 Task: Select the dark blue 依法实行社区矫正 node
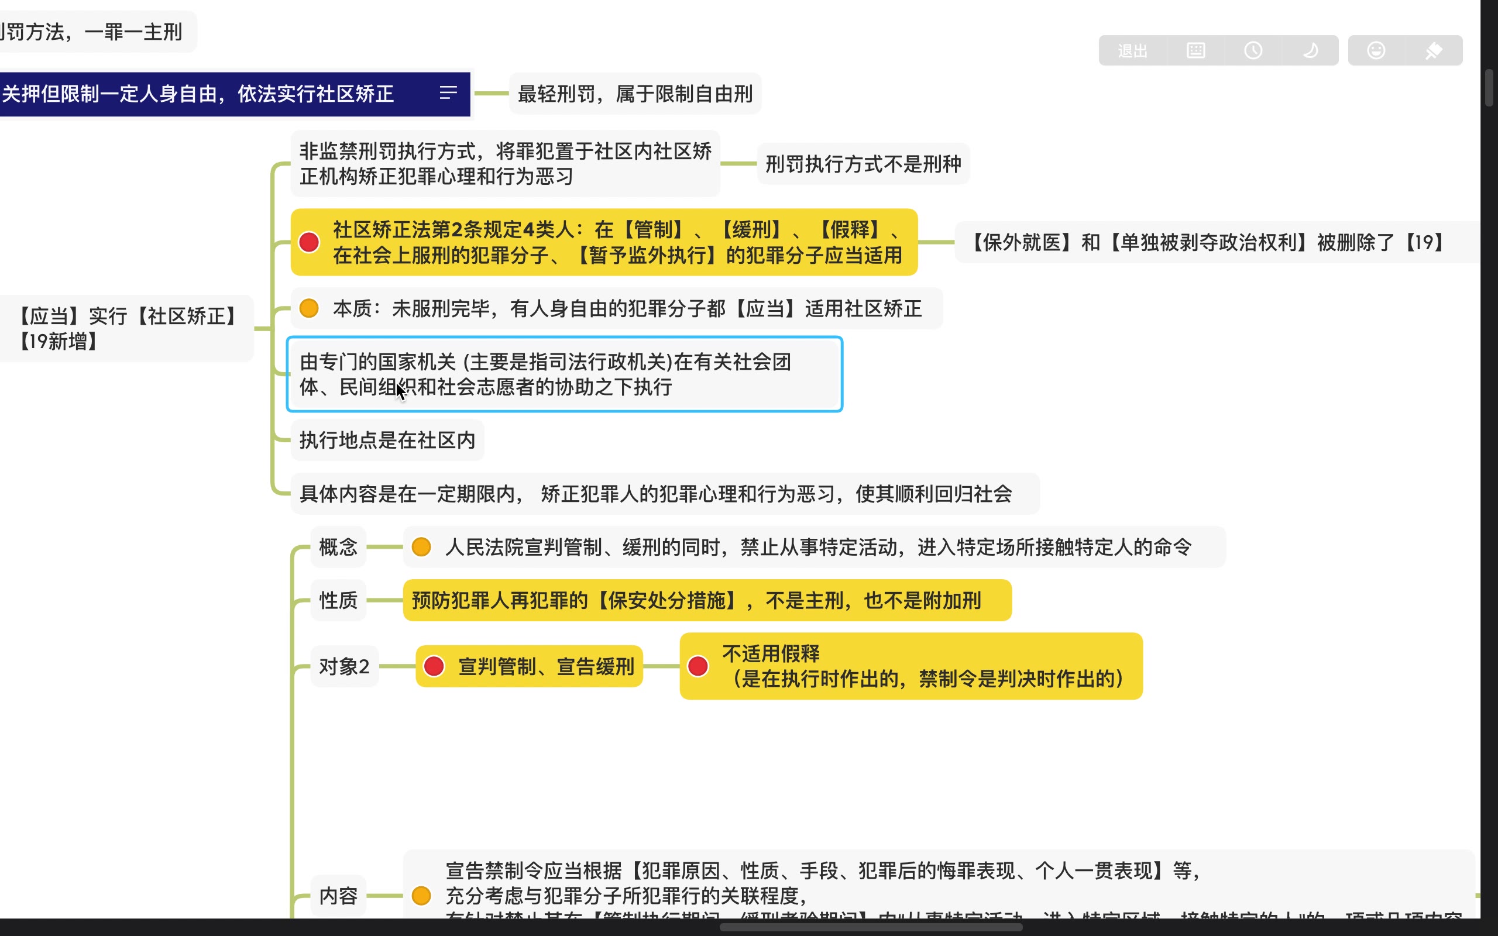tap(235, 94)
